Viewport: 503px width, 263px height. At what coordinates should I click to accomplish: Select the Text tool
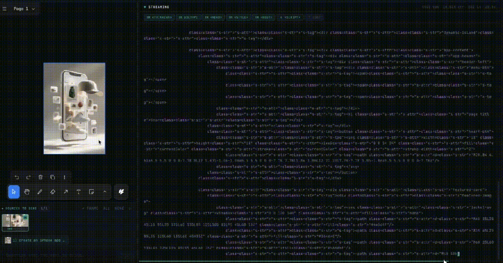click(x=79, y=192)
